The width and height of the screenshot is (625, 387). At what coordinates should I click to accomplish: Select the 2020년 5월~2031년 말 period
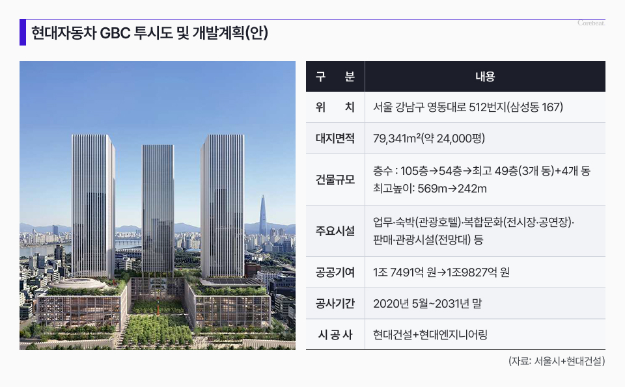click(x=427, y=304)
